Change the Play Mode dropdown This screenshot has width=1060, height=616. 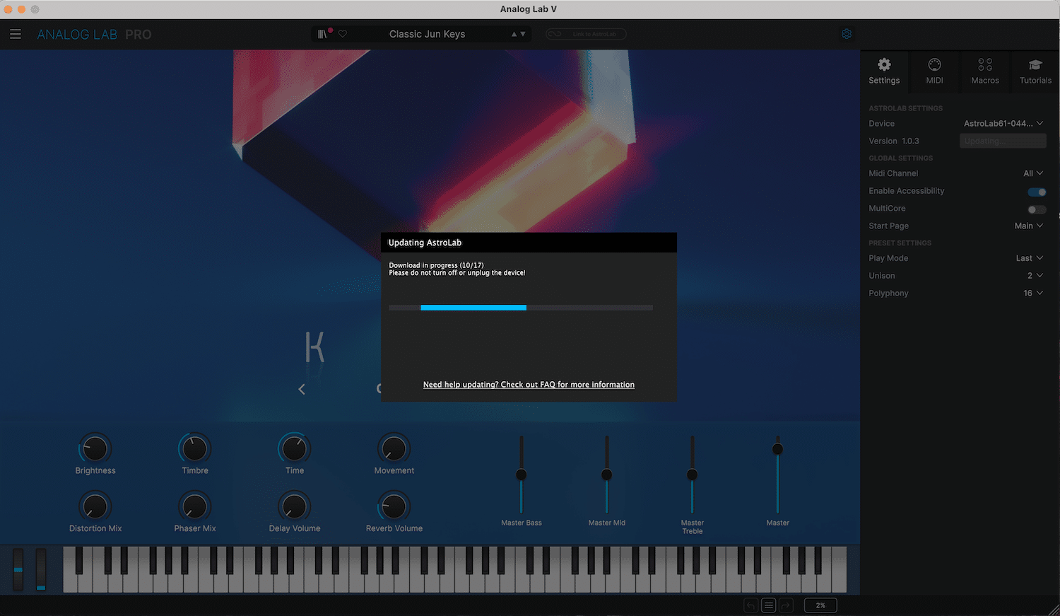[1030, 258]
